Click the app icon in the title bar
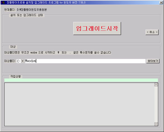Viewport: 164px width, 132px height. tap(3, 3)
